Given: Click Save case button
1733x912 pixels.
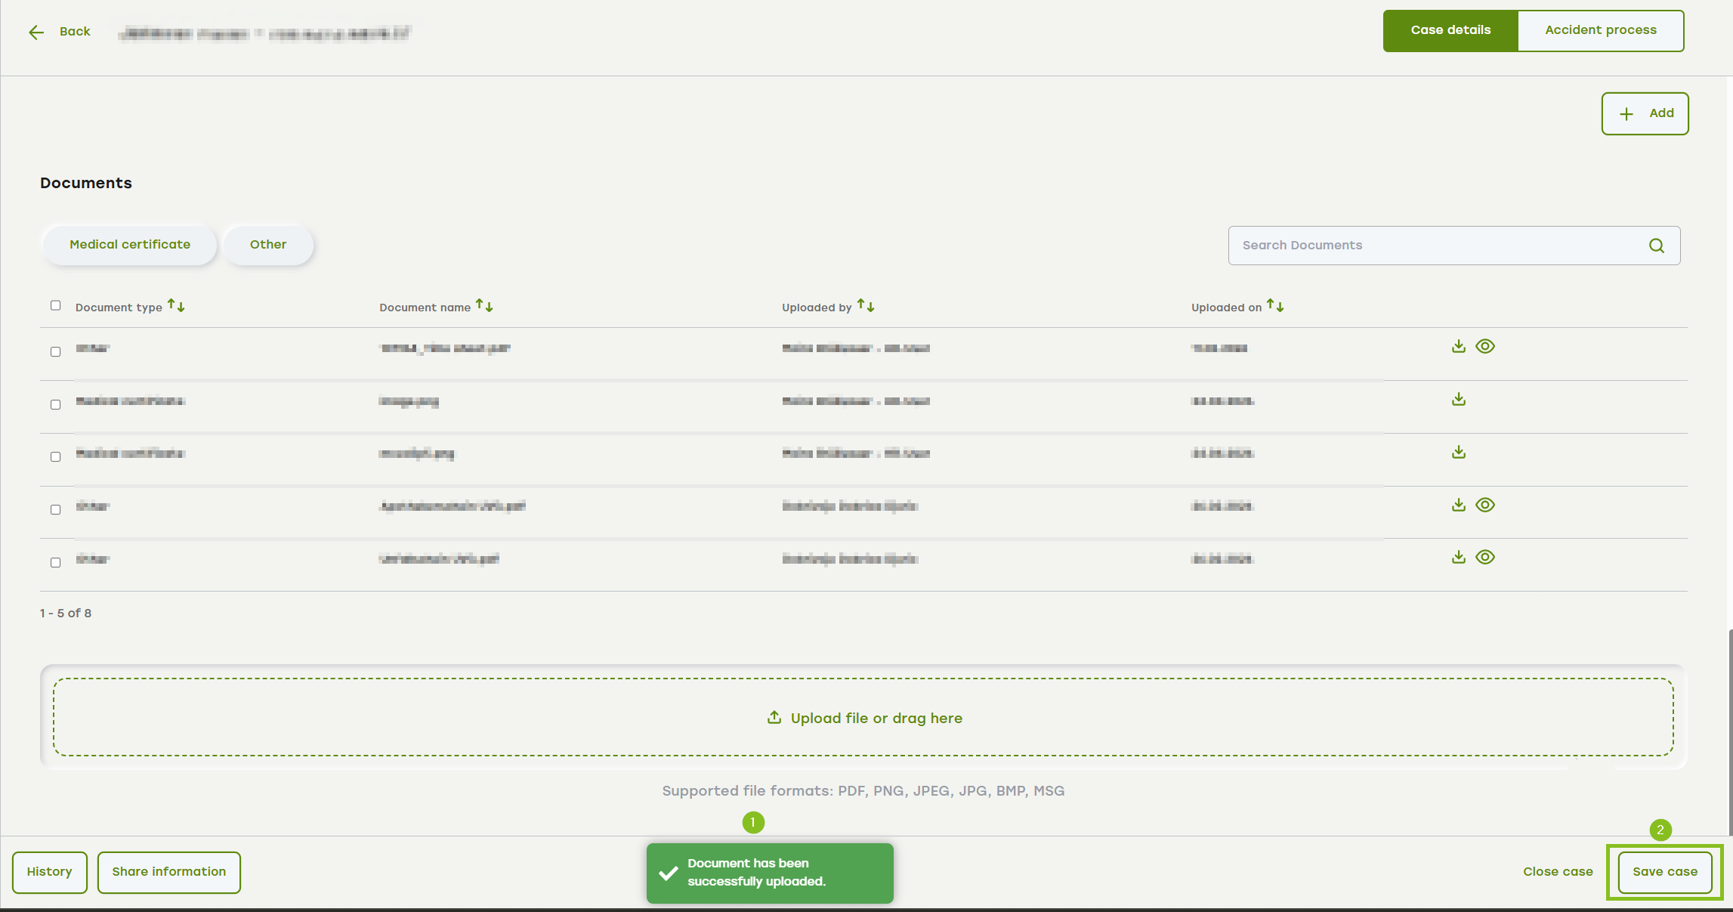Looking at the screenshot, I should tap(1665, 872).
